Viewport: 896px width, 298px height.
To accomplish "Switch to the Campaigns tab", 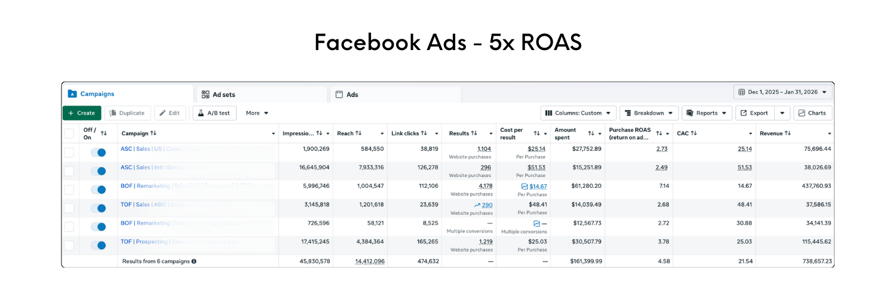I will pos(128,94).
